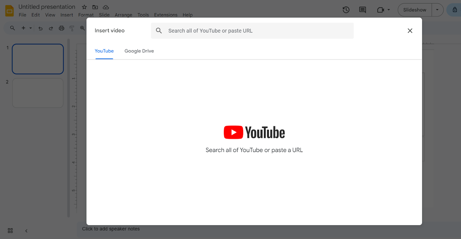Click the Print icon

coord(61,28)
